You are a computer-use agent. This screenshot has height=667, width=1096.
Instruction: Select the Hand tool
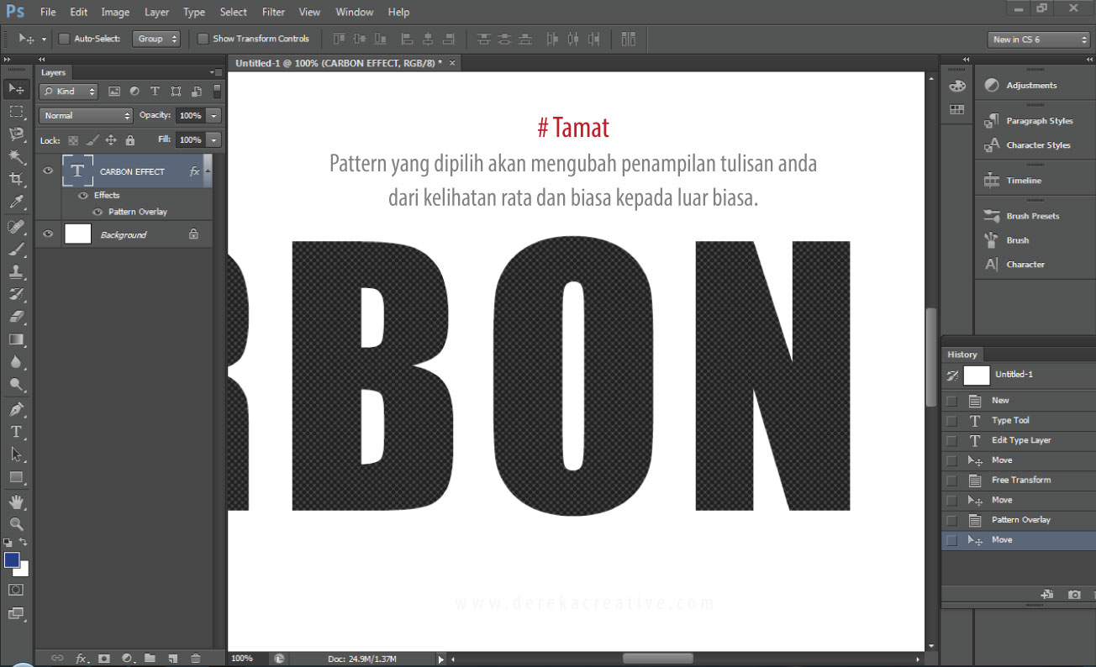pyautogui.click(x=16, y=502)
